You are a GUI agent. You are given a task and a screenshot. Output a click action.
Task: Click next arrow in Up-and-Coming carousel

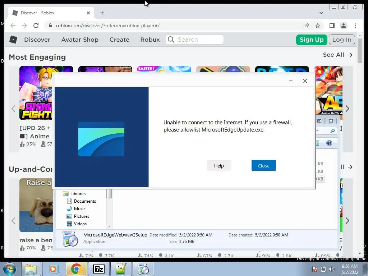pyautogui.click(x=348, y=221)
